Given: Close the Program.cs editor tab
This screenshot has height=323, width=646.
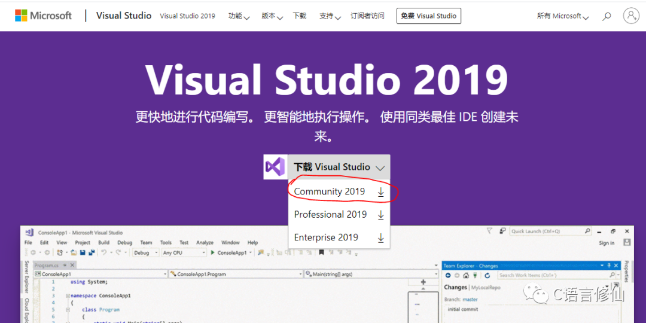Looking at the screenshot, I should click(72, 265).
